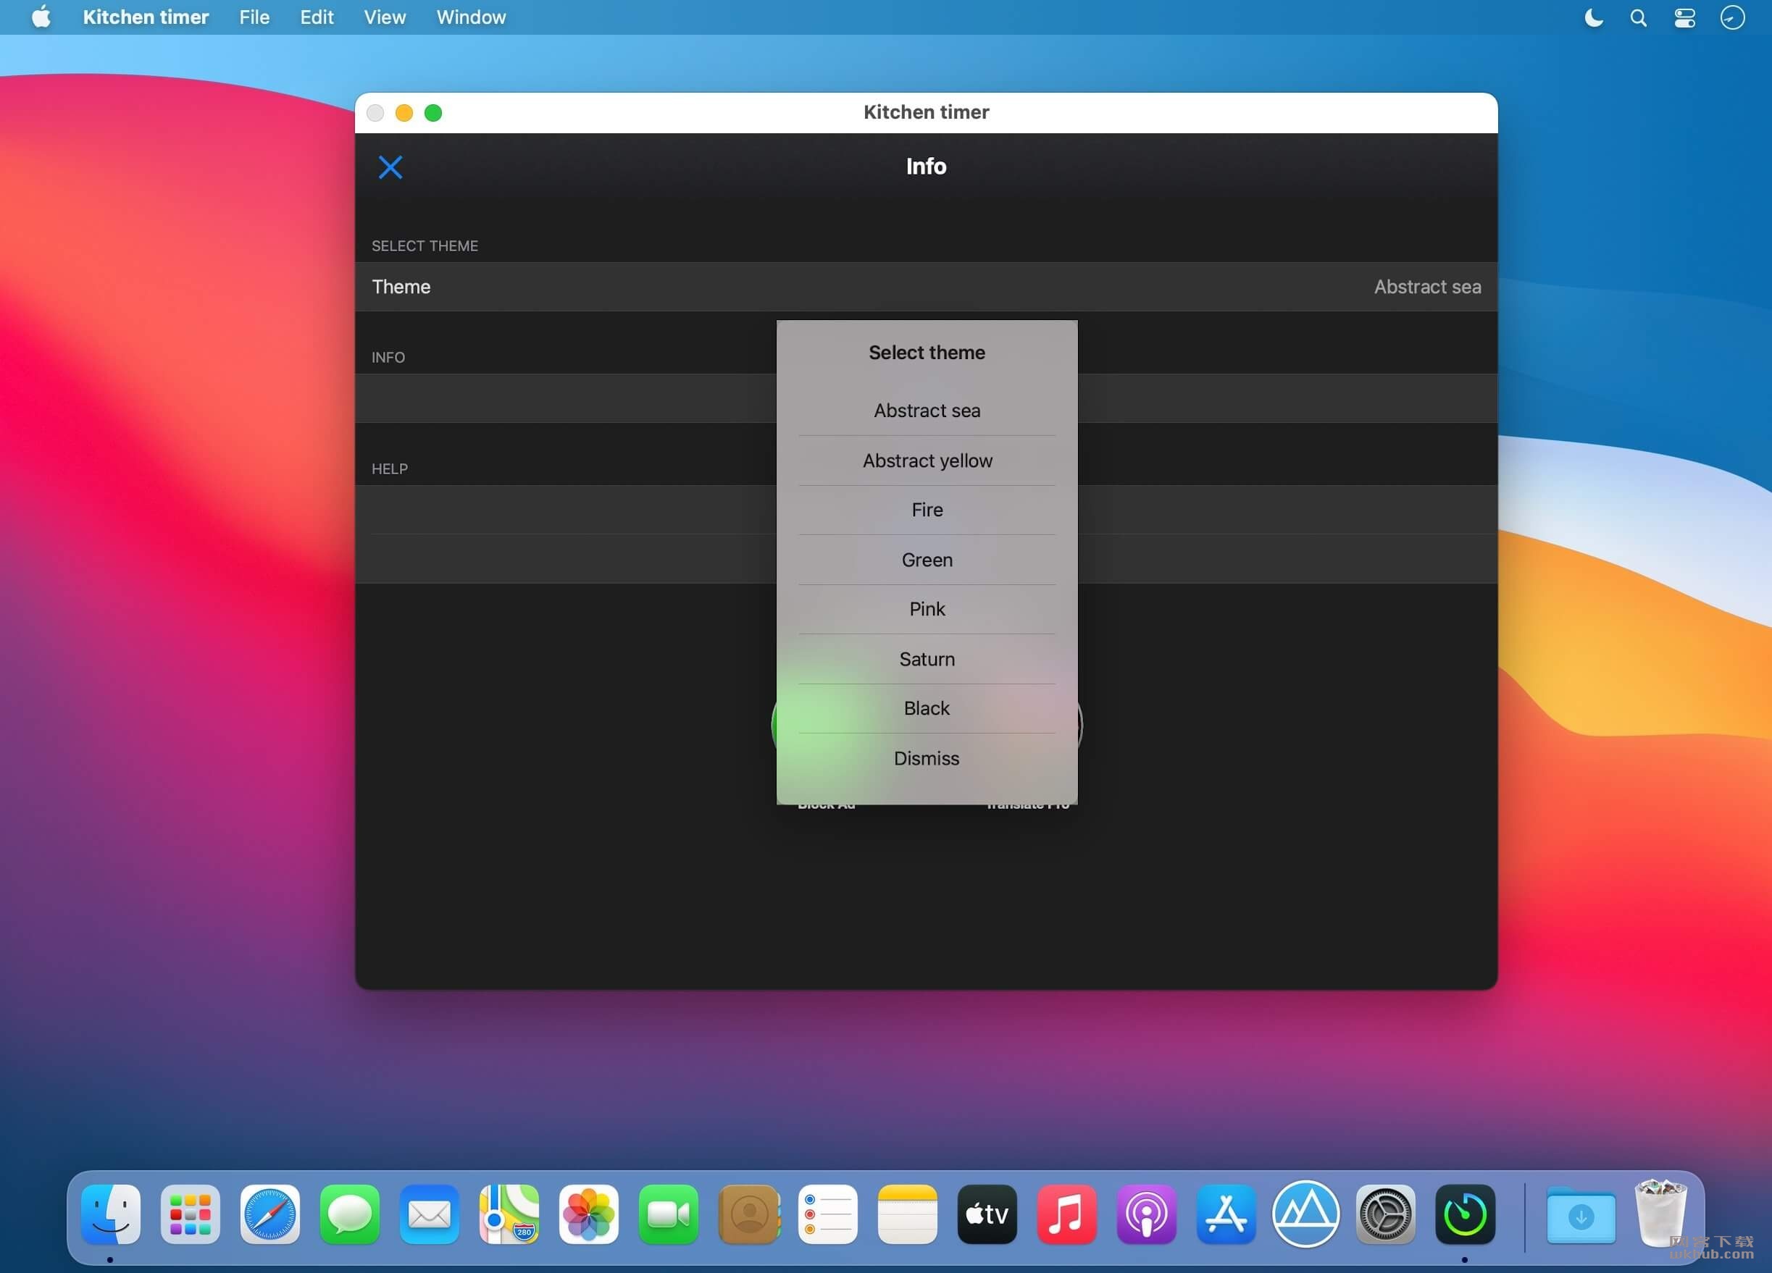Viewport: 1772px width, 1273px height.
Task: Open the Window menu
Action: pos(471,17)
